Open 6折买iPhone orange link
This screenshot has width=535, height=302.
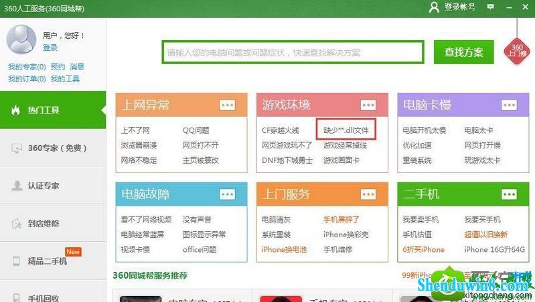click(x=423, y=250)
